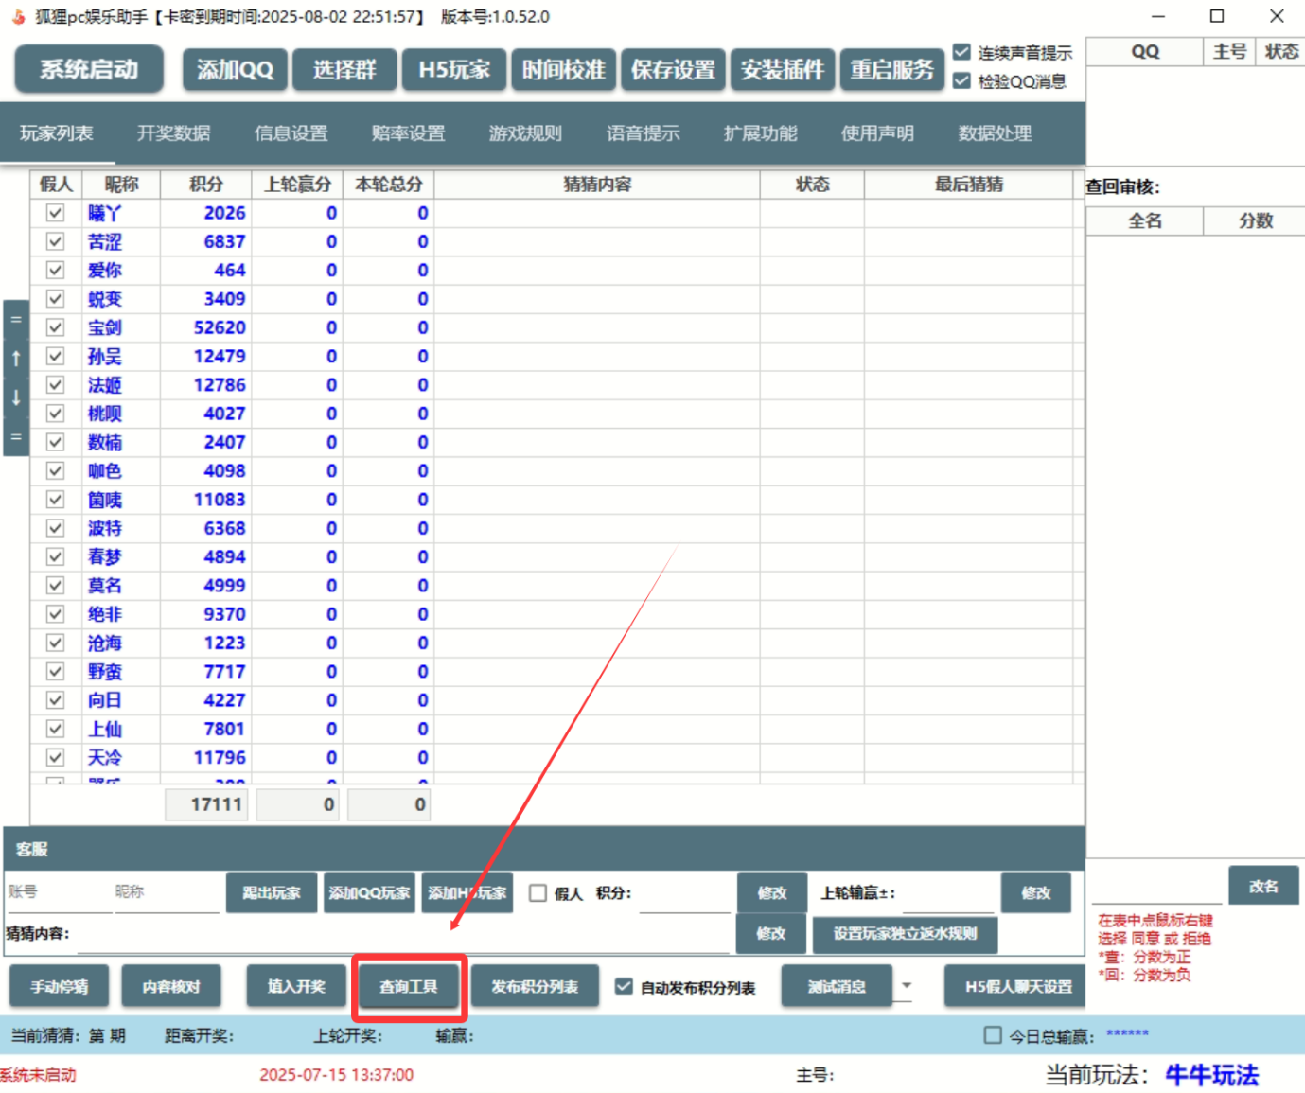Uncheck the 检验QQ消息 option
Screen dimensions: 1305x1093
[x=962, y=81]
